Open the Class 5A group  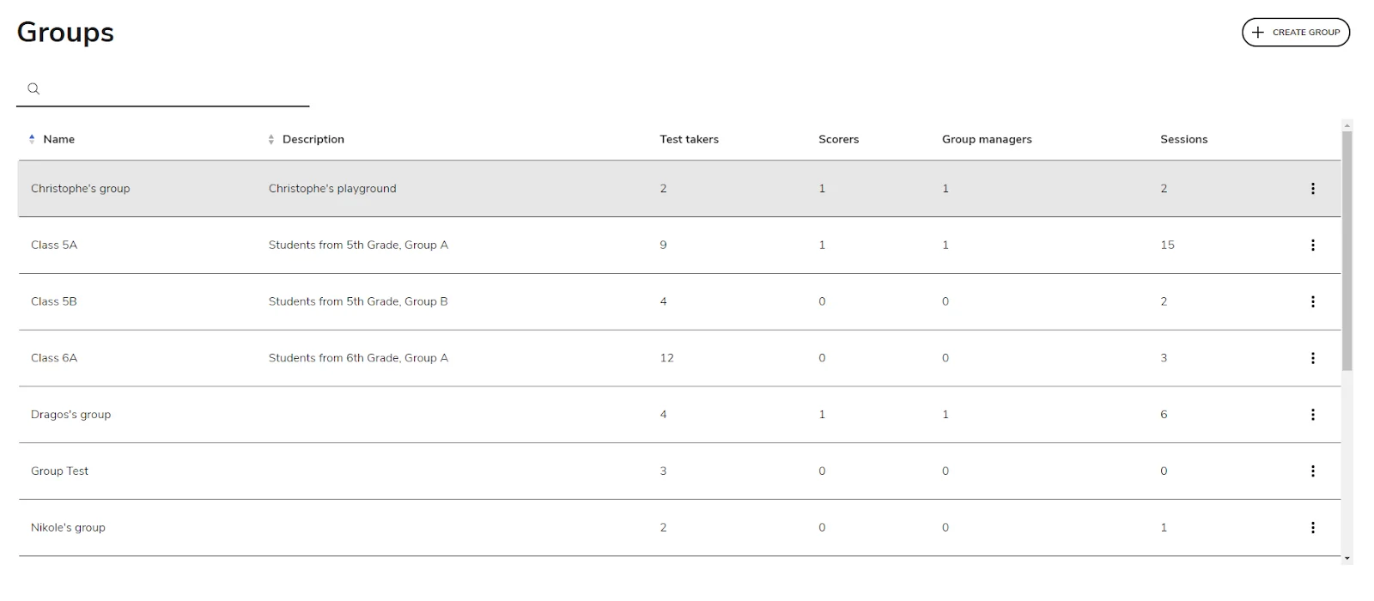(54, 246)
